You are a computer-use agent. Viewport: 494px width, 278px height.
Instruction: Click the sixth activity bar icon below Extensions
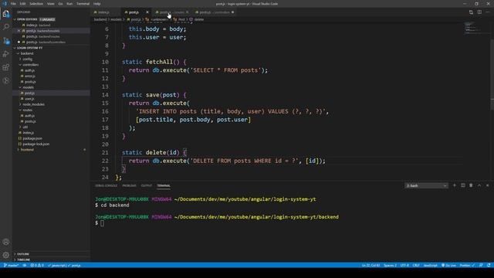6,80
